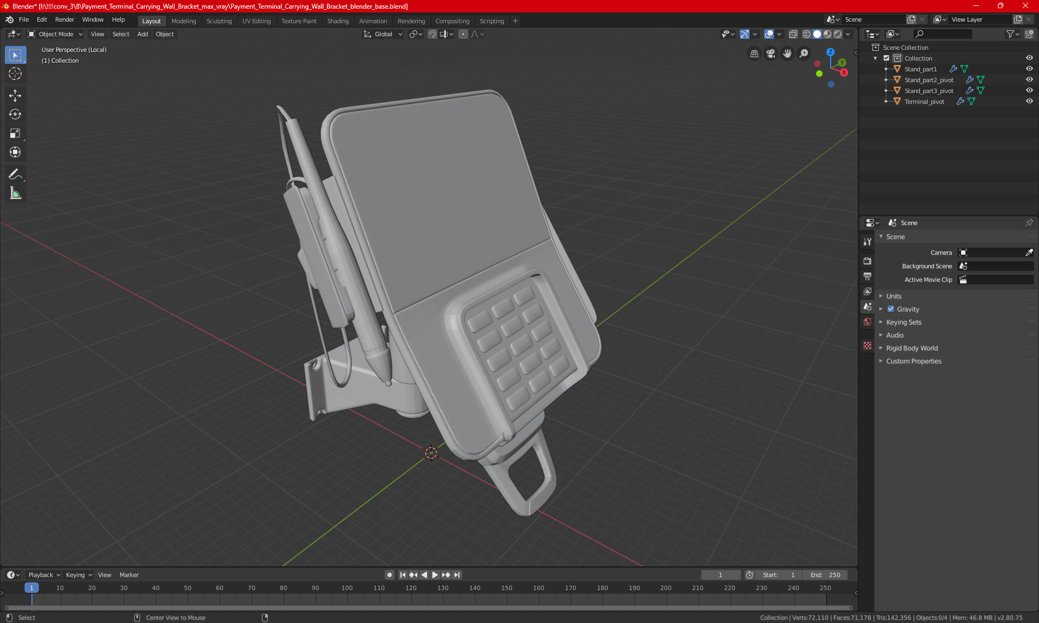
Task: Jump to the timeline start frame
Action: [403, 575]
